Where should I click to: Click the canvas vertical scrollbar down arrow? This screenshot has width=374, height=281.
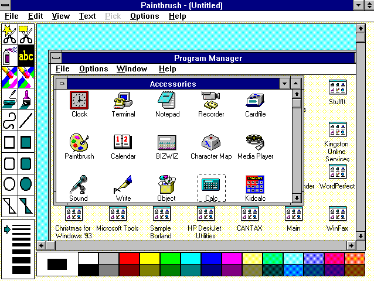click(x=361, y=236)
